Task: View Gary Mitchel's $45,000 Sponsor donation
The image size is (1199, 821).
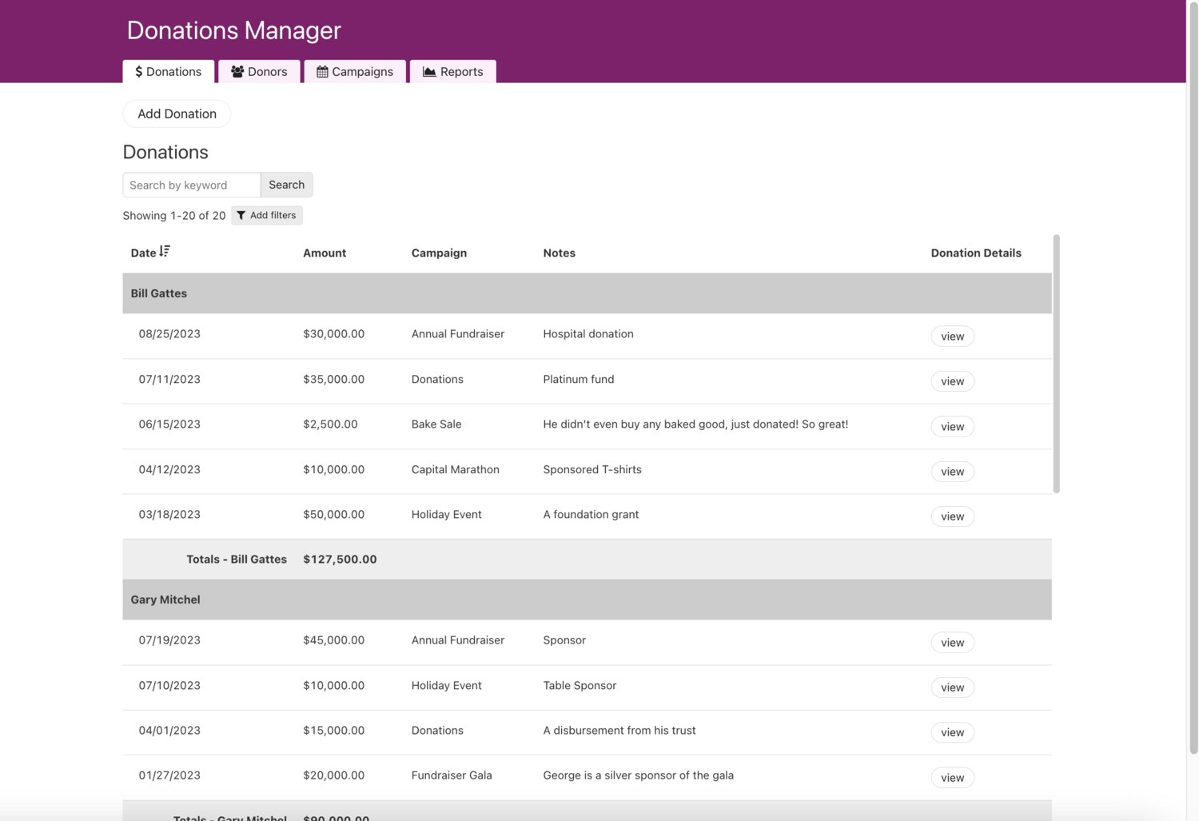Action: (952, 643)
